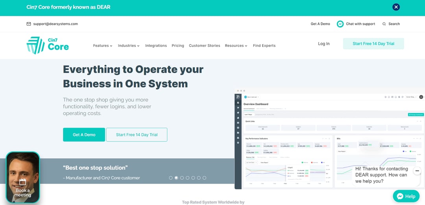The width and height of the screenshot is (425, 205).
Task: Select the last testimonial carousel dot
Action: pos(204,178)
